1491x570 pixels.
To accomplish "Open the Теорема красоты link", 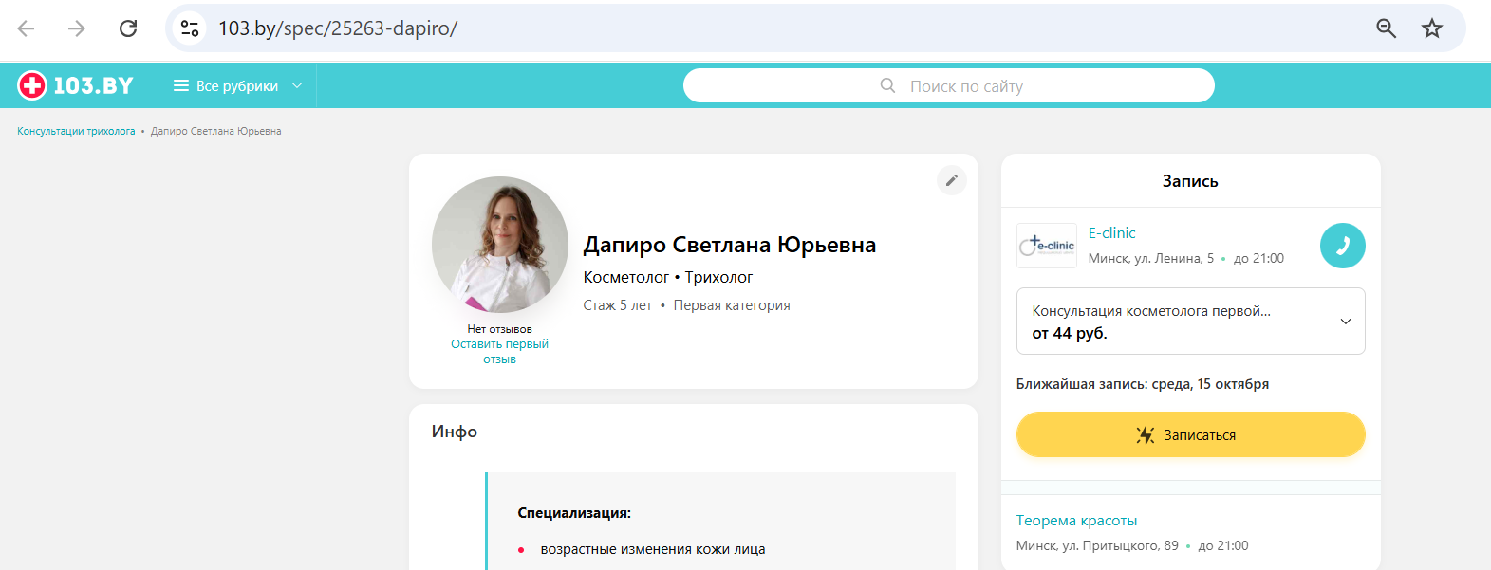I will click(x=1076, y=521).
